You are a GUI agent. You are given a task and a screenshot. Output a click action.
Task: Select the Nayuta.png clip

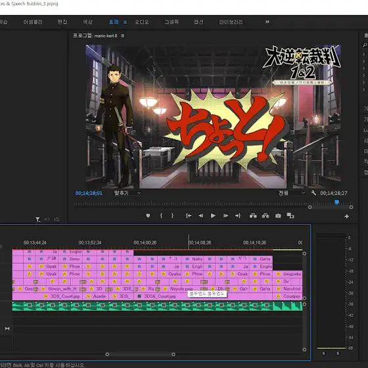pyautogui.click(x=181, y=288)
